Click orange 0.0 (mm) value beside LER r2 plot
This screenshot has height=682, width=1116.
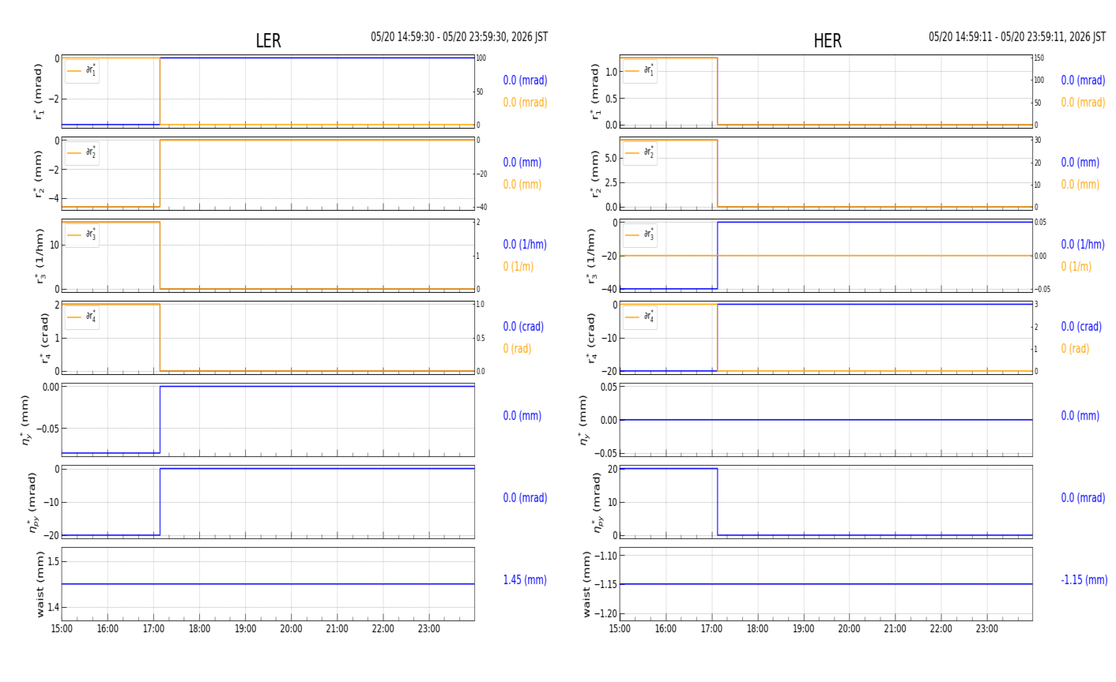(x=522, y=185)
